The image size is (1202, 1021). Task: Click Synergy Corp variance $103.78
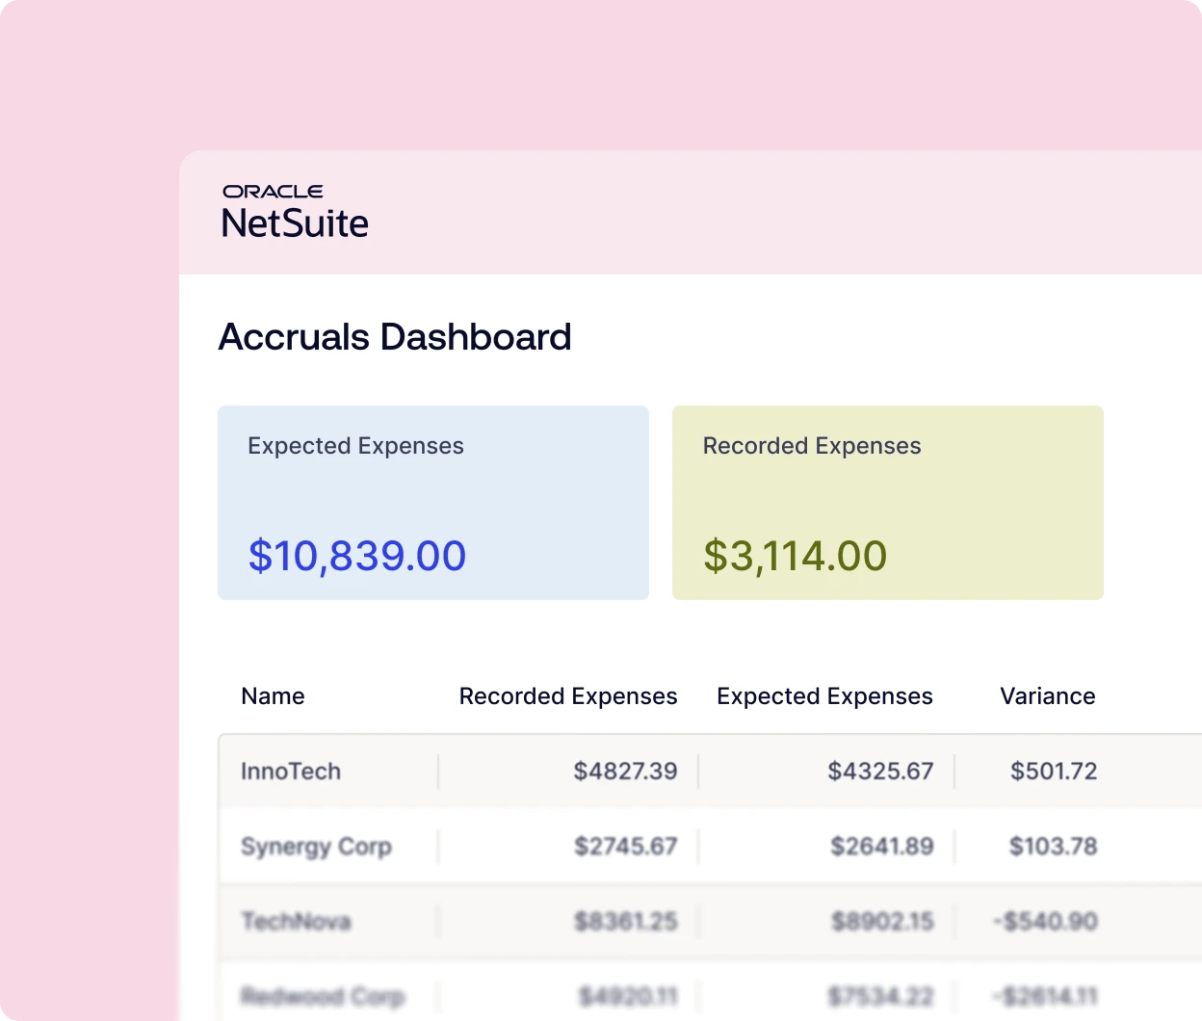[1053, 847]
